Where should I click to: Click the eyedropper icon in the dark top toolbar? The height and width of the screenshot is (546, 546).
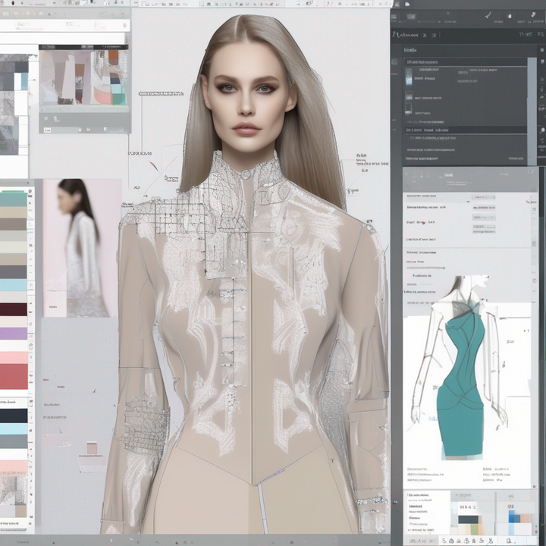pyautogui.click(x=533, y=14)
